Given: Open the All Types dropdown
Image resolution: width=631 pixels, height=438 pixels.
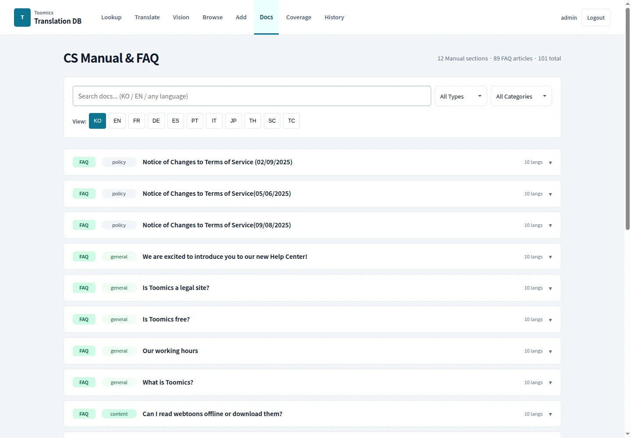Looking at the screenshot, I should tap(461, 96).
